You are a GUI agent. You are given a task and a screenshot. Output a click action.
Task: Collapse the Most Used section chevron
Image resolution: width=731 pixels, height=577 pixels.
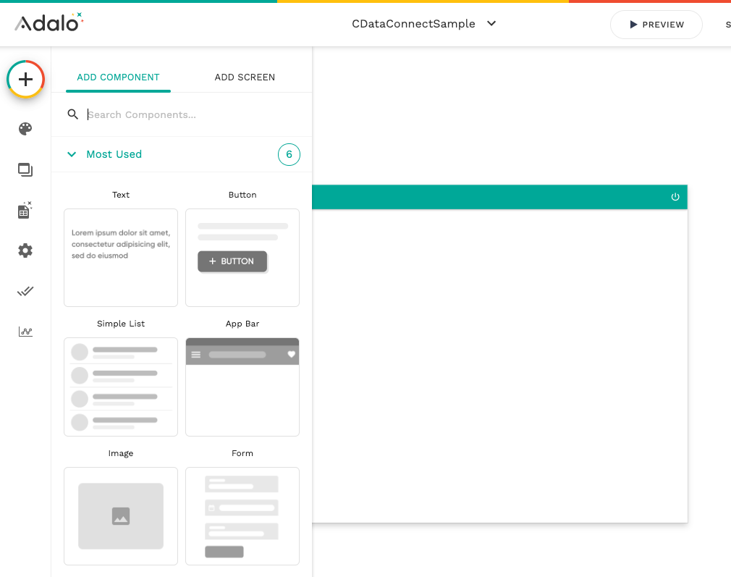coord(72,154)
